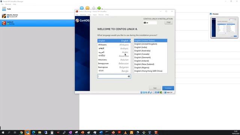Choose English (United States) locale
Image resolution: width=240 pixels, height=135 pixels.
151,40
